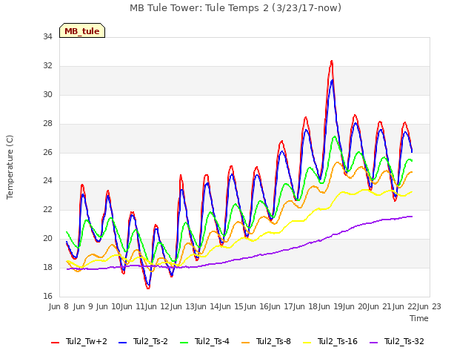The width and height of the screenshot is (474, 356).
Task: Select the Tul2_Ts-16 legend label
Action: pyautogui.click(x=338, y=341)
